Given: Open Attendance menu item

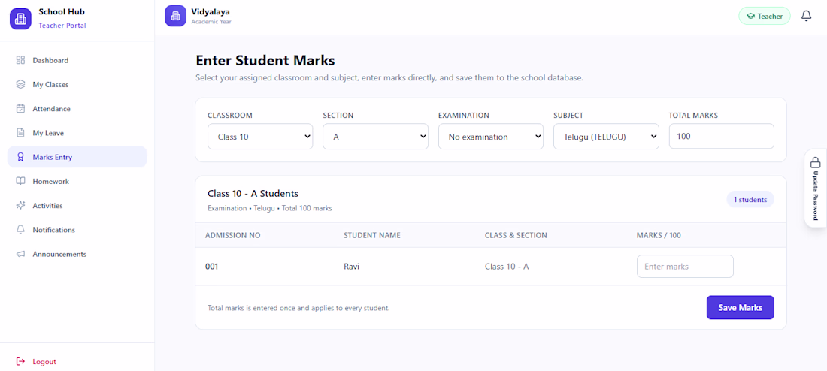Looking at the screenshot, I should [x=77, y=109].
